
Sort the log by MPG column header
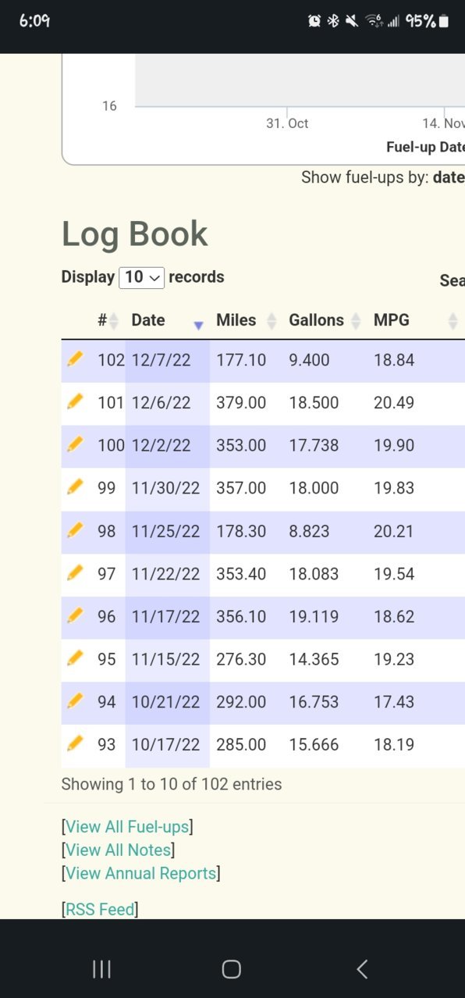415,320
